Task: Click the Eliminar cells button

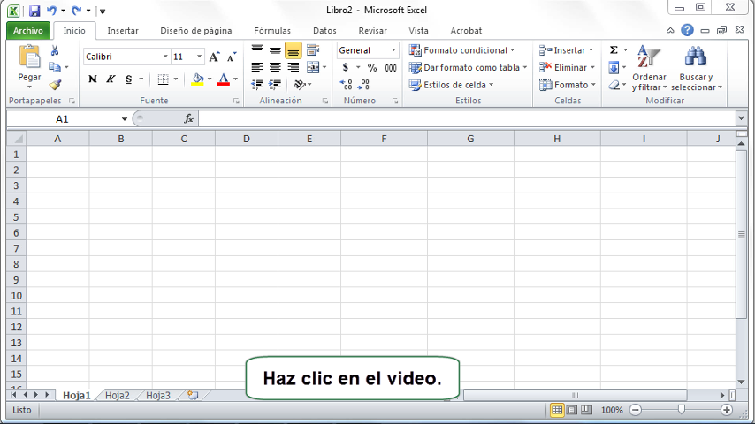Action: pos(568,67)
